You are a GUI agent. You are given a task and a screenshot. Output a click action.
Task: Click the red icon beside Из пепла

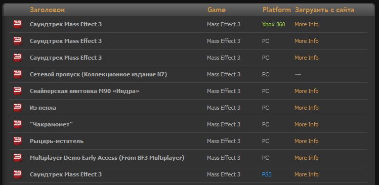coord(18,108)
